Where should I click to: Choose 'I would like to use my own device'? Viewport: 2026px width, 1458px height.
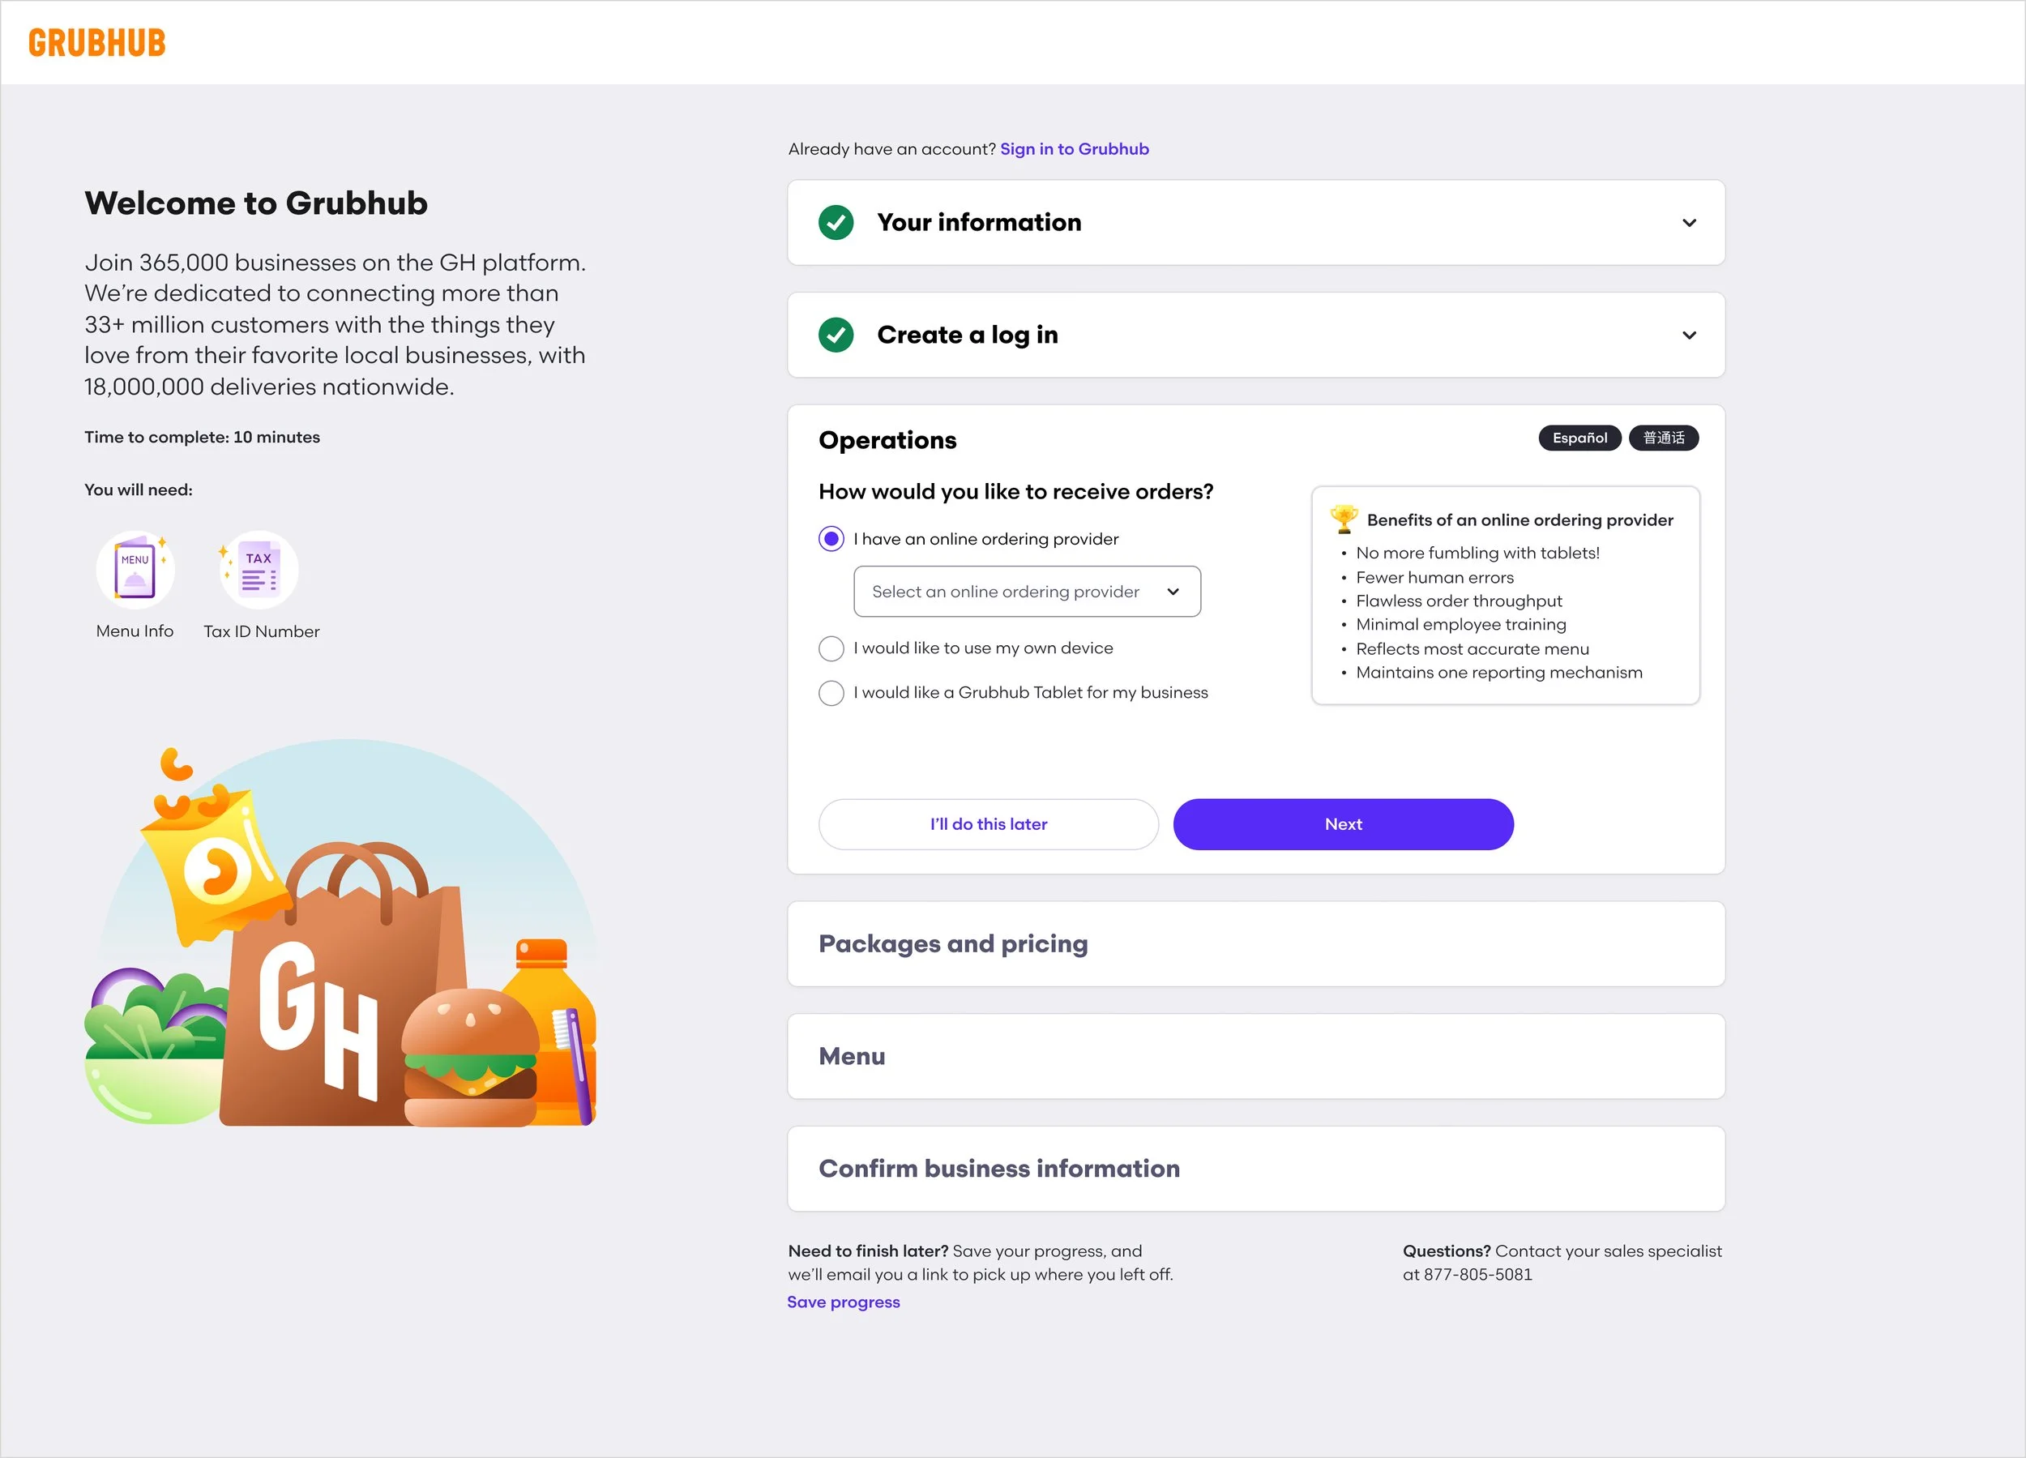pyautogui.click(x=831, y=648)
